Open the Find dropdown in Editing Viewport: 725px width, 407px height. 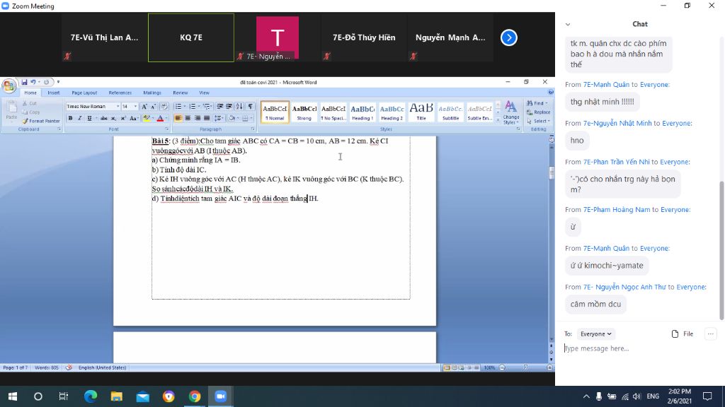click(537, 103)
